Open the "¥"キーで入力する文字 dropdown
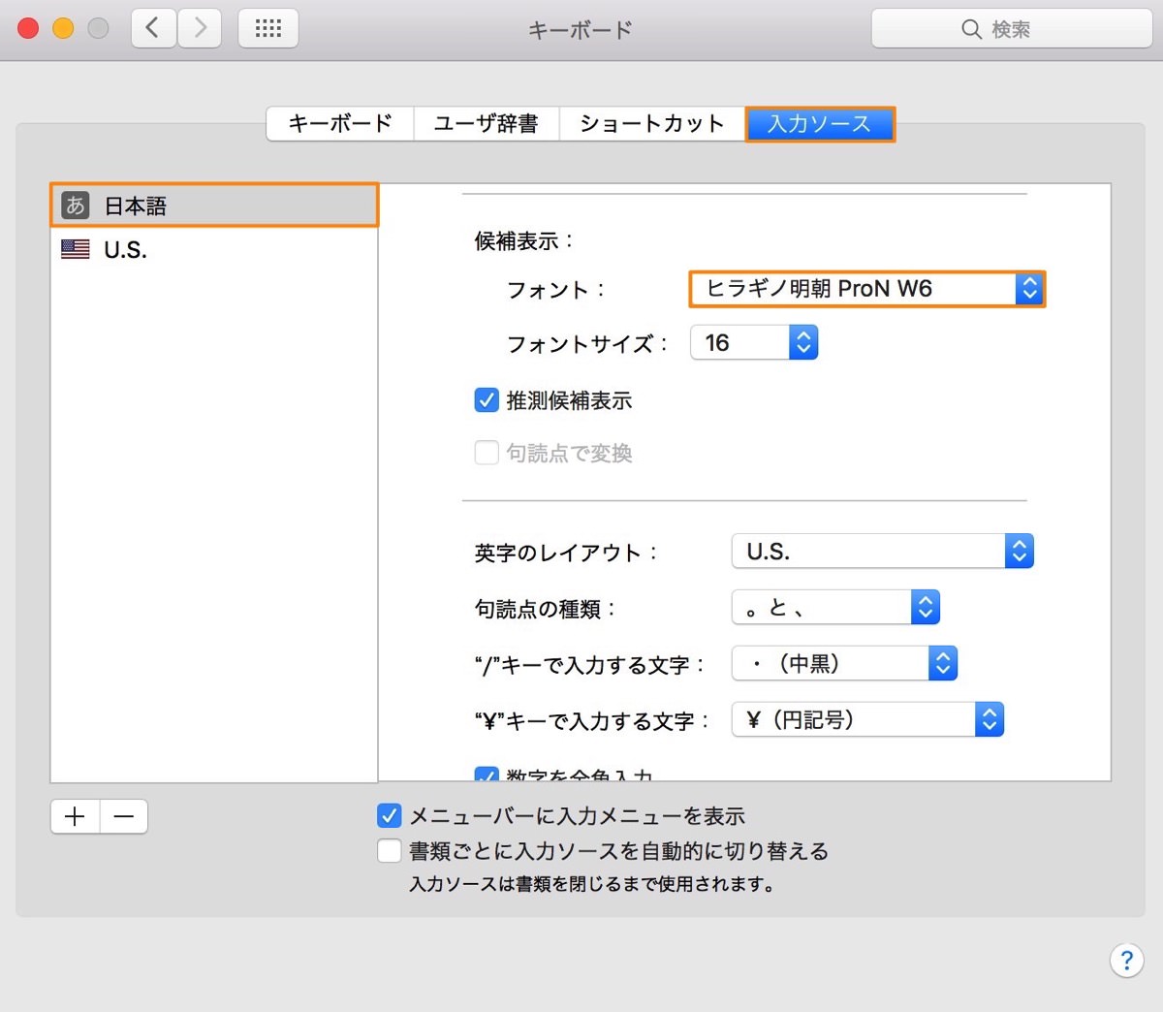 coord(867,720)
